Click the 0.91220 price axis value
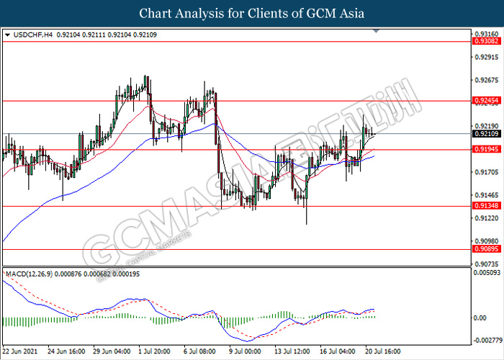This screenshot has height=360, width=504. (487, 218)
